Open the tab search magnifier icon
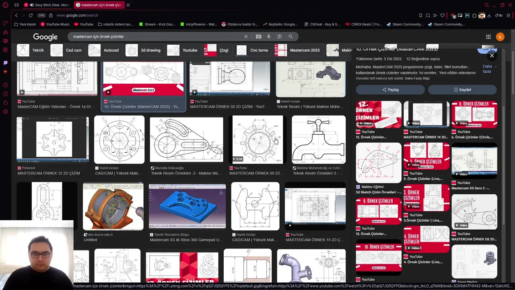Image resolution: width=515 pixels, height=290 pixels. (x=487, y=5)
